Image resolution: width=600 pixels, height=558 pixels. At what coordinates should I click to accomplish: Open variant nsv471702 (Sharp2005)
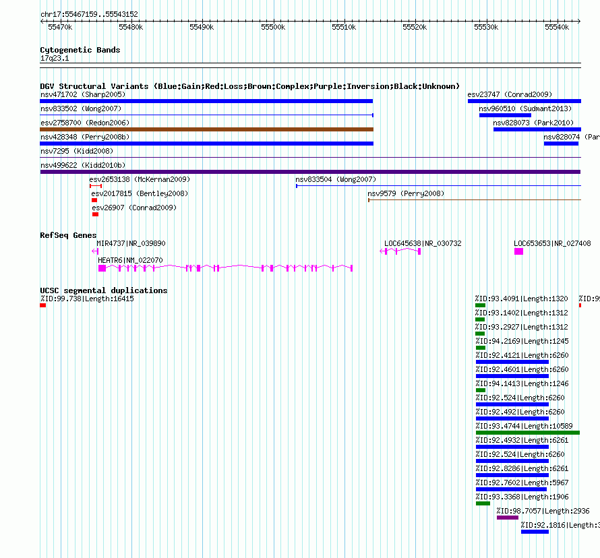206,101
